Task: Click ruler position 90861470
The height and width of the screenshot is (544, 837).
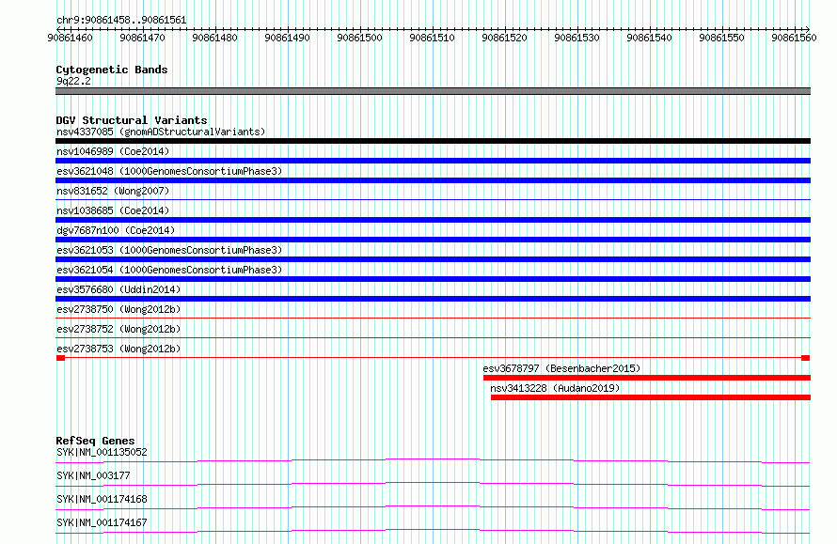Action: pos(143,38)
